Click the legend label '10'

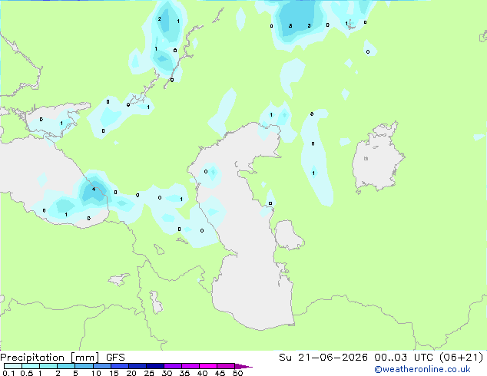pyautogui.click(x=96, y=373)
